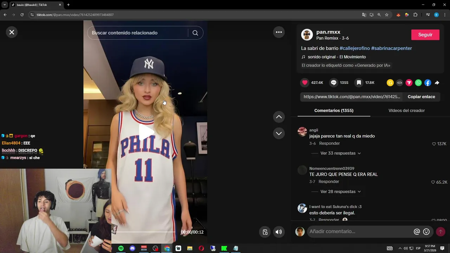Open pan.rmxx profile avatar
This screenshot has height=253, width=450.
[x=307, y=35]
